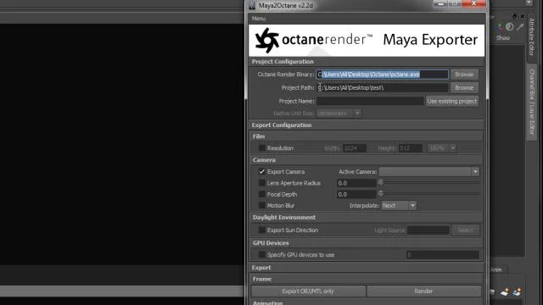Collapse the Project Configuration section header
543x305 pixels.
pos(367,62)
